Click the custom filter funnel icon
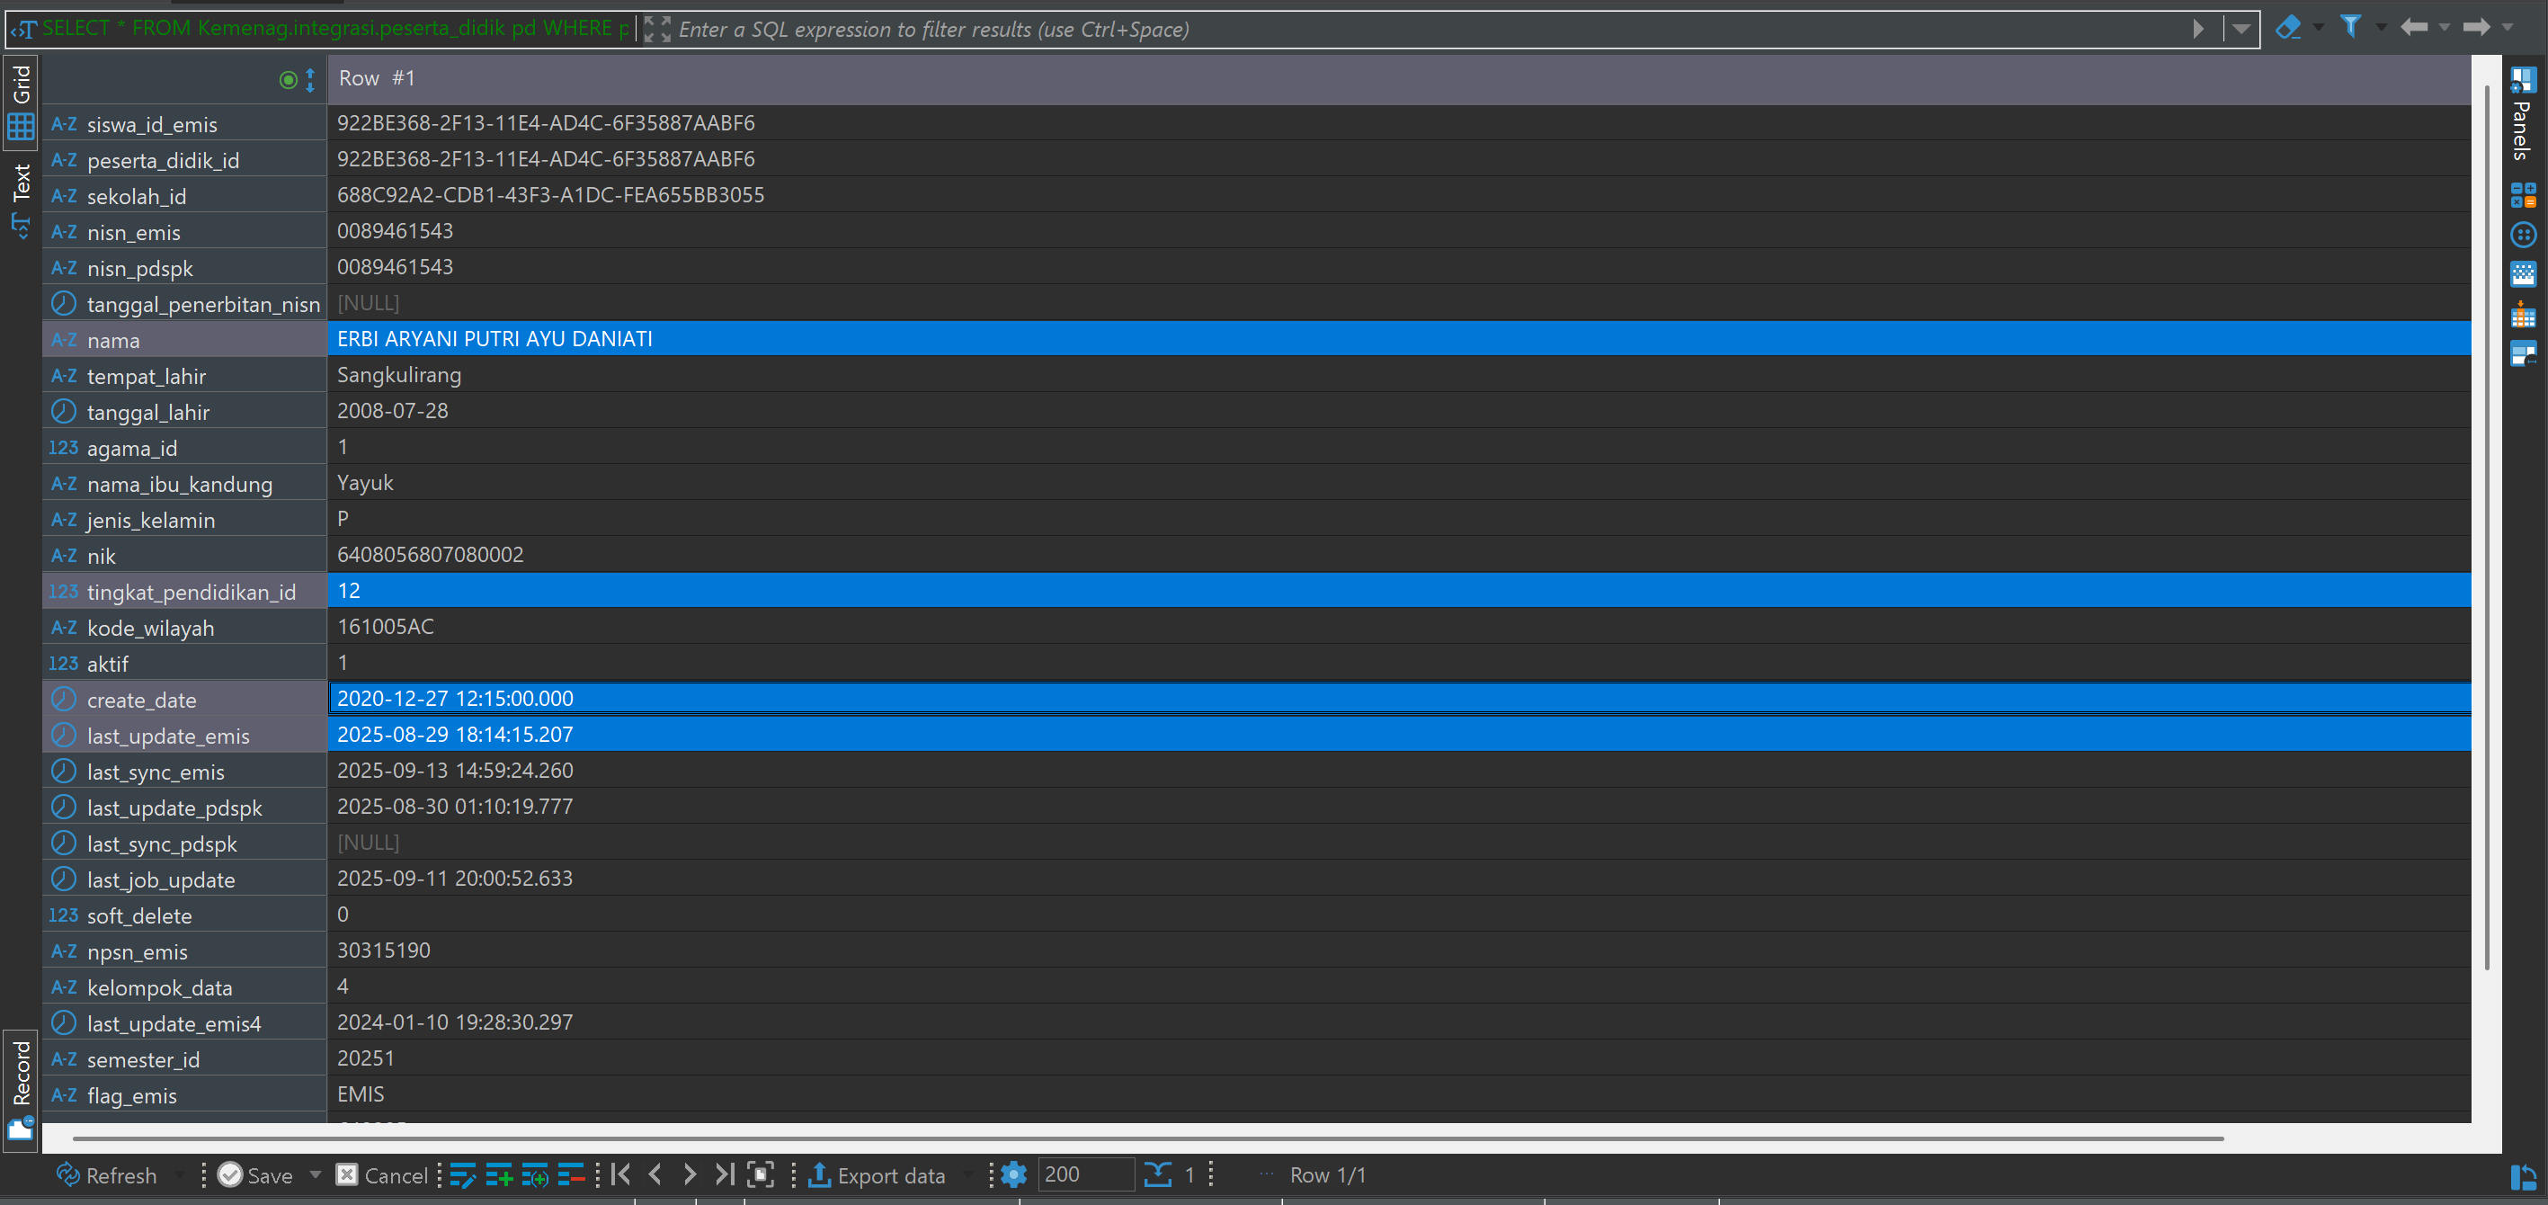Viewport: 2548px width, 1205px height. 2350,28
